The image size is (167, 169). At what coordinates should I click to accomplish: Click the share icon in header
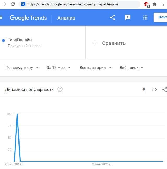click(x=113, y=18)
